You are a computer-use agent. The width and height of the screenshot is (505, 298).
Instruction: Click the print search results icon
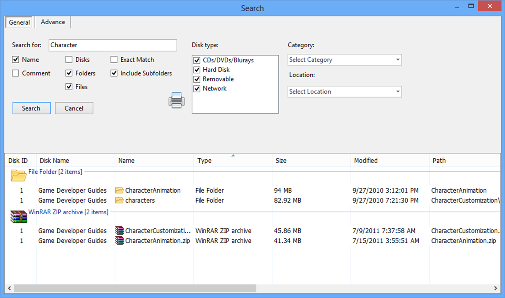[x=176, y=100]
